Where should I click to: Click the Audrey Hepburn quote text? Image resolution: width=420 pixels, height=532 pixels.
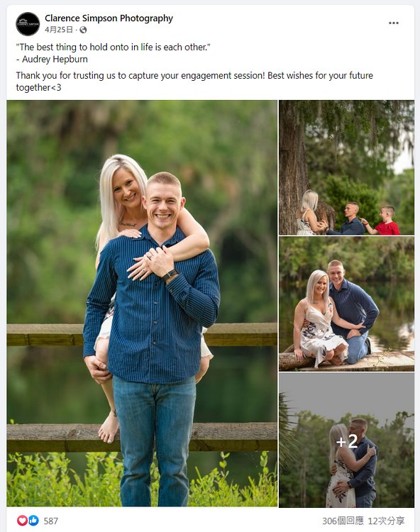(113, 53)
